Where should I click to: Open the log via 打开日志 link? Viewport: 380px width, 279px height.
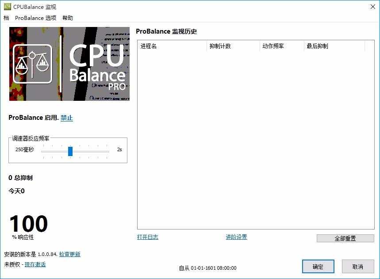(148, 237)
